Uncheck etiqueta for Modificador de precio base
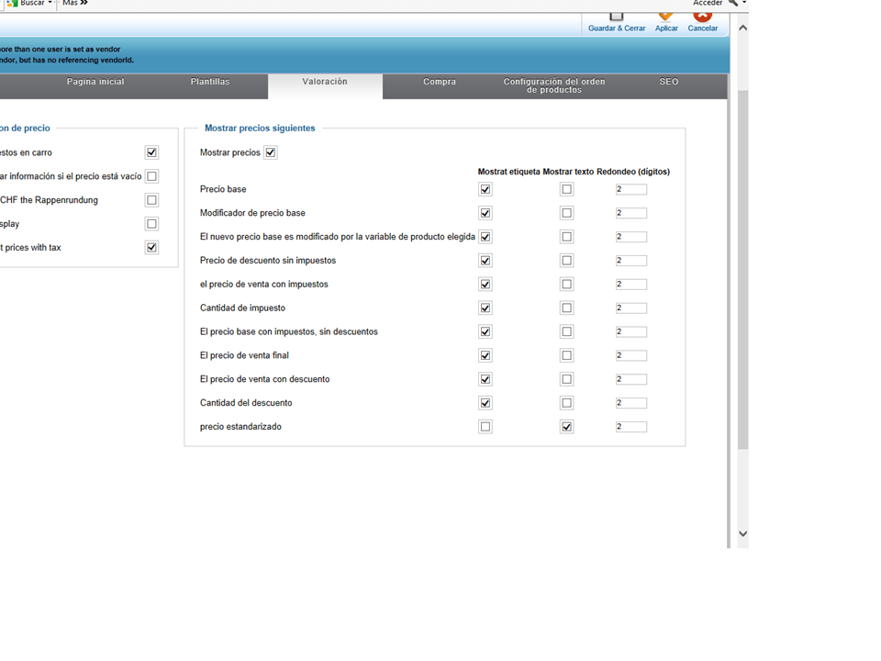The height and width of the screenshot is (661, 881). pos(485,213)
